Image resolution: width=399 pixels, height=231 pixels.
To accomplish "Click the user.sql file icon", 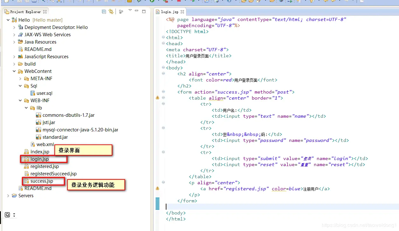I will pyautogui.click(x=32, y=93).
